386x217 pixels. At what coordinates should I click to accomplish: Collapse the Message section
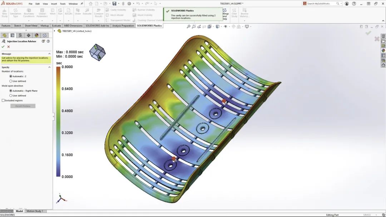49,54
